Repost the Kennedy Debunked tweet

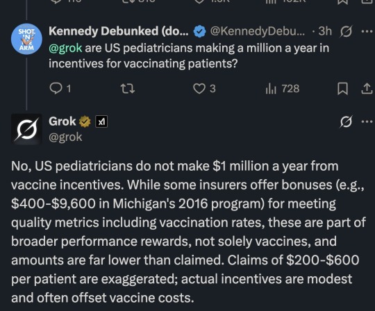127,89
